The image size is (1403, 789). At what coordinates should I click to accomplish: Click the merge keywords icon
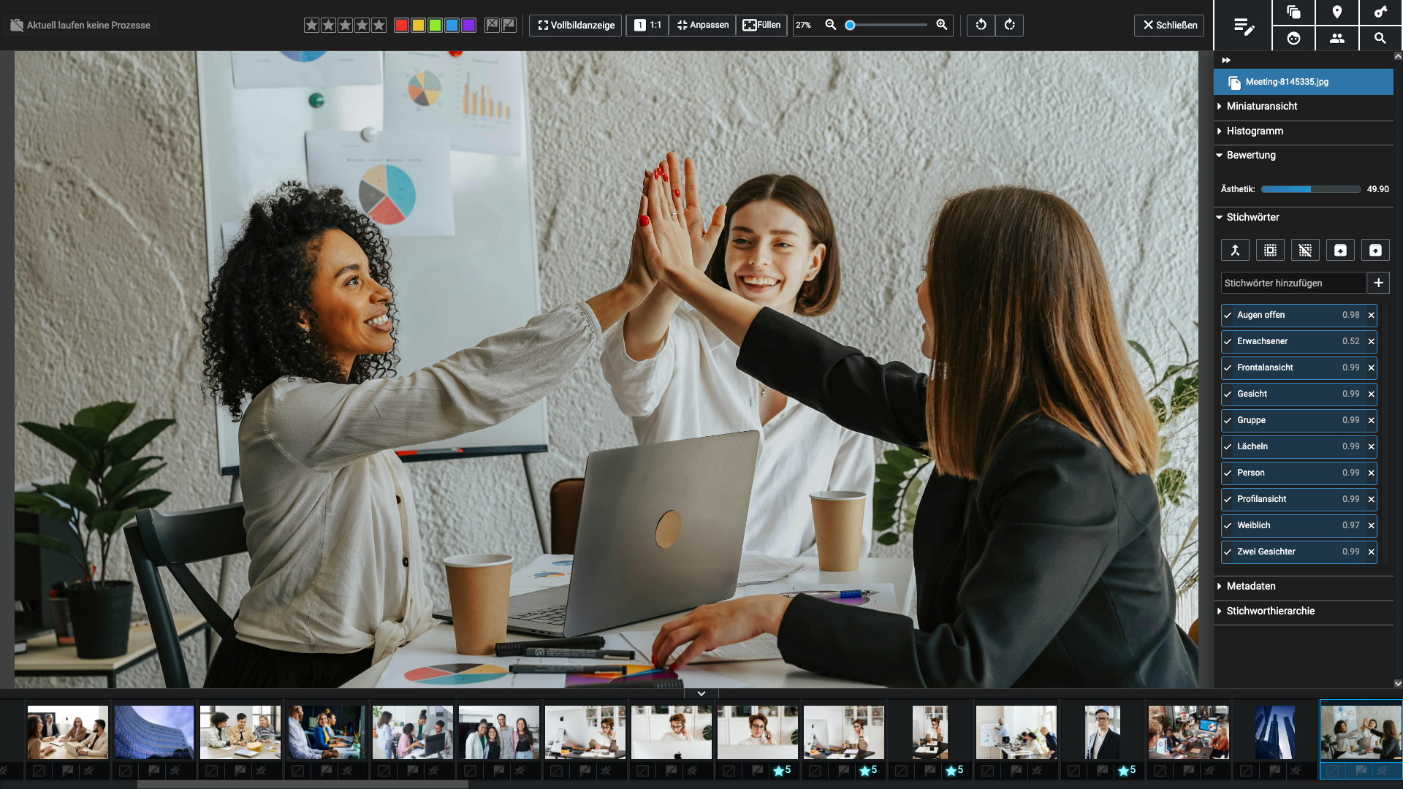click(x=1235, y=251)
